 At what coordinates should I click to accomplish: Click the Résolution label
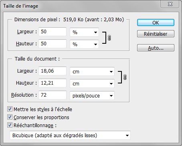click(x=24, y=95)
